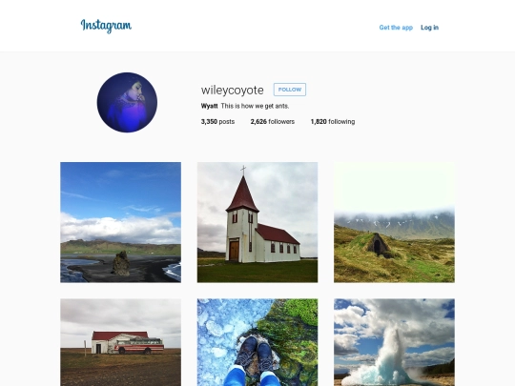Click the cross atop the church steeple
This screenshot has width=515, height=386.
coord(243,170)
